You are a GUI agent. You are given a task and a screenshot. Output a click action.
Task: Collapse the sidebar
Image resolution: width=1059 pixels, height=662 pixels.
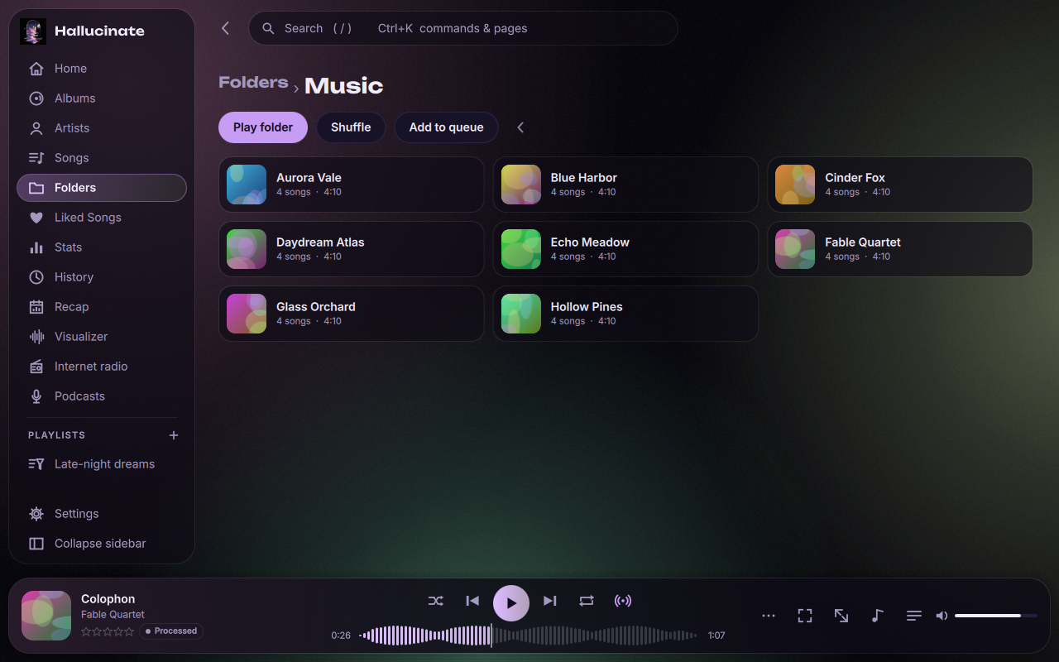click(102, 544)
